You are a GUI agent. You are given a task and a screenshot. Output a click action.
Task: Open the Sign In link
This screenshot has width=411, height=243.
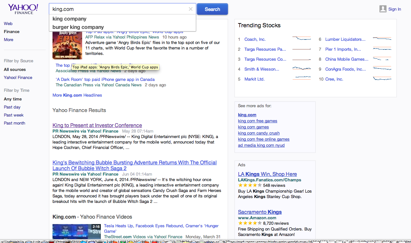[x=395, y=9]
